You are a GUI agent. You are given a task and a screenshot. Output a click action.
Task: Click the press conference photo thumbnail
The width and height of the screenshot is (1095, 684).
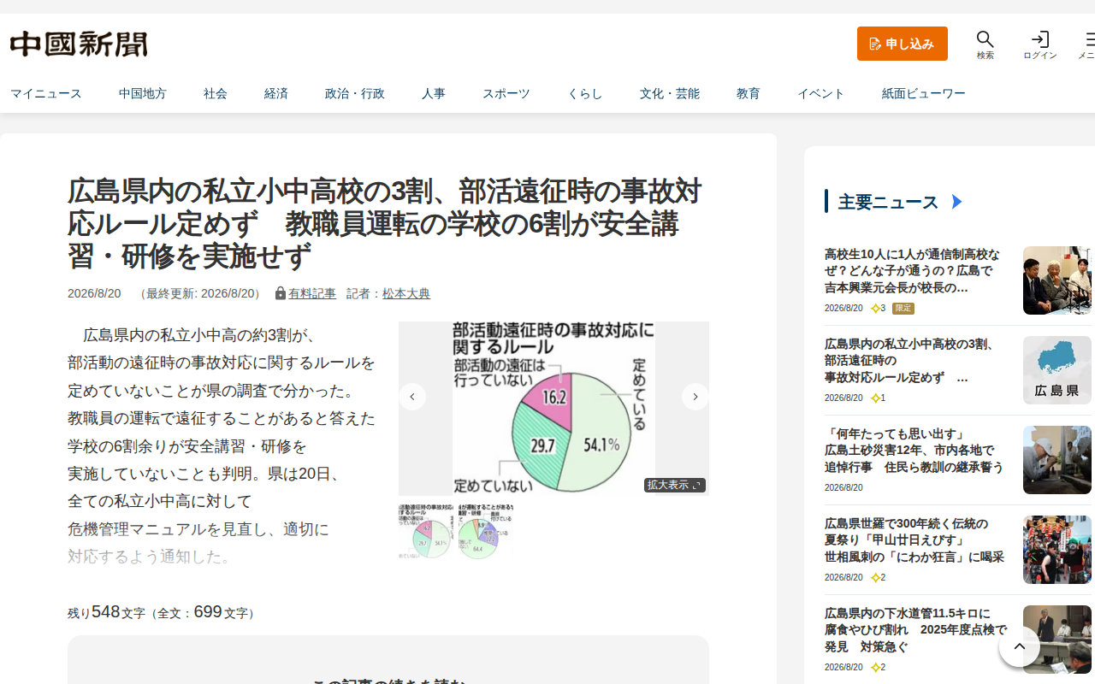(1057, 280)
